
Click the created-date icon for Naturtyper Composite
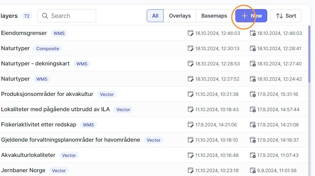coord(253,48)
